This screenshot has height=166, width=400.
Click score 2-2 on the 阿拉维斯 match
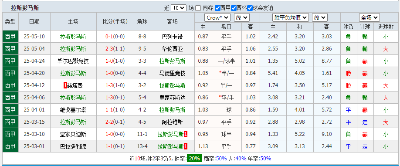click(x=109, y=122)
